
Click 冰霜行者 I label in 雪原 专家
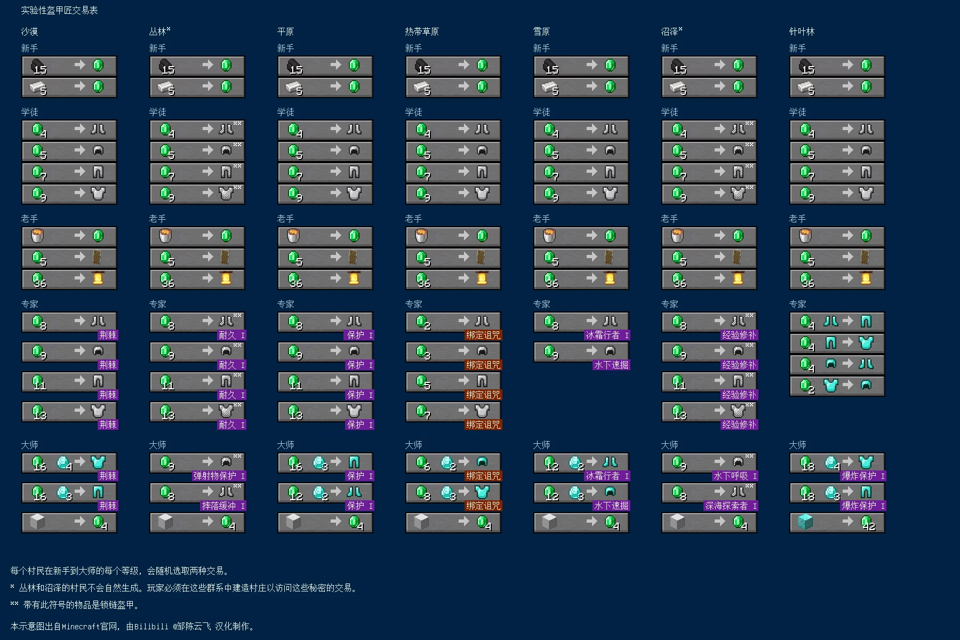pyautogui.click(x=607, y=335)
